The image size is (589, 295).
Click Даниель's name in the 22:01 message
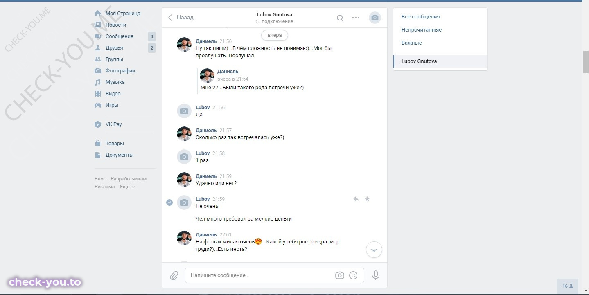click(x=206, y=235)
